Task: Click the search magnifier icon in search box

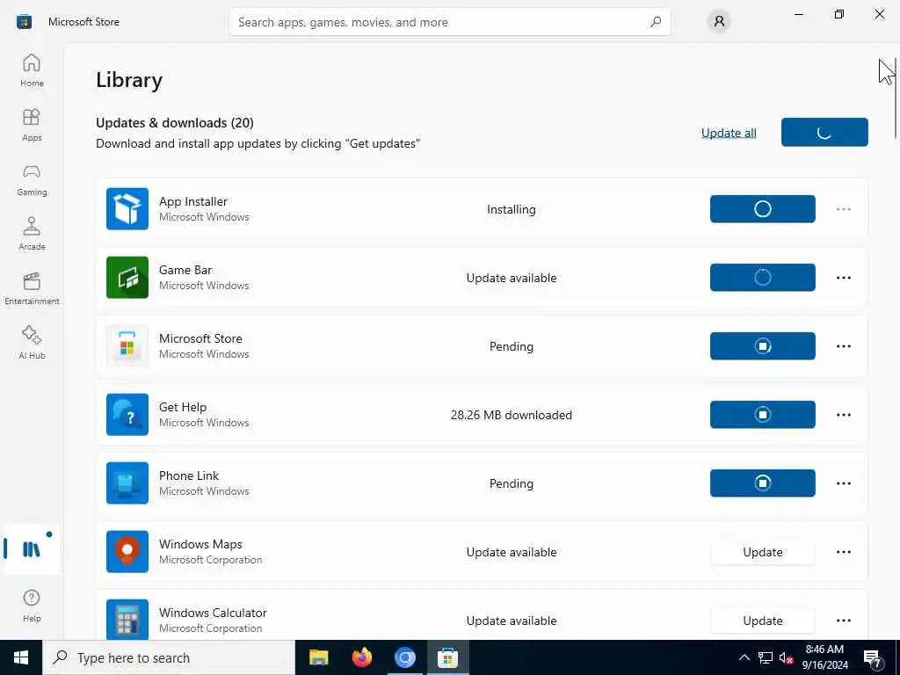Action: point(656,22)
